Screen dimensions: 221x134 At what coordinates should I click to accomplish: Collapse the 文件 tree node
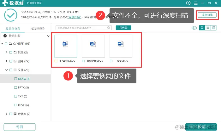coord(7,70)
